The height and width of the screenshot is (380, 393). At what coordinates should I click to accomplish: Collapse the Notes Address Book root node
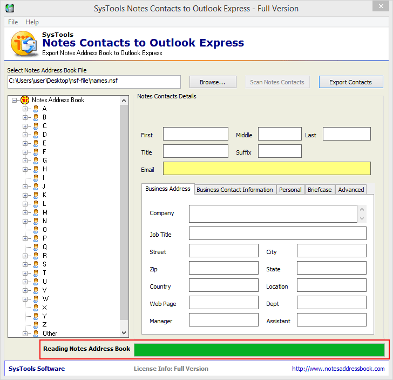tap(14, 100)
